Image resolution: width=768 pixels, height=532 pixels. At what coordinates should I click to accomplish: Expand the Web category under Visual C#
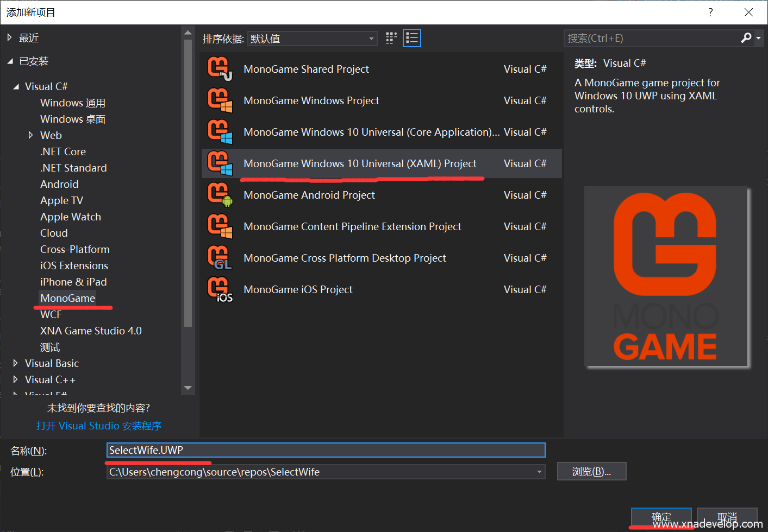pos(31,135)
